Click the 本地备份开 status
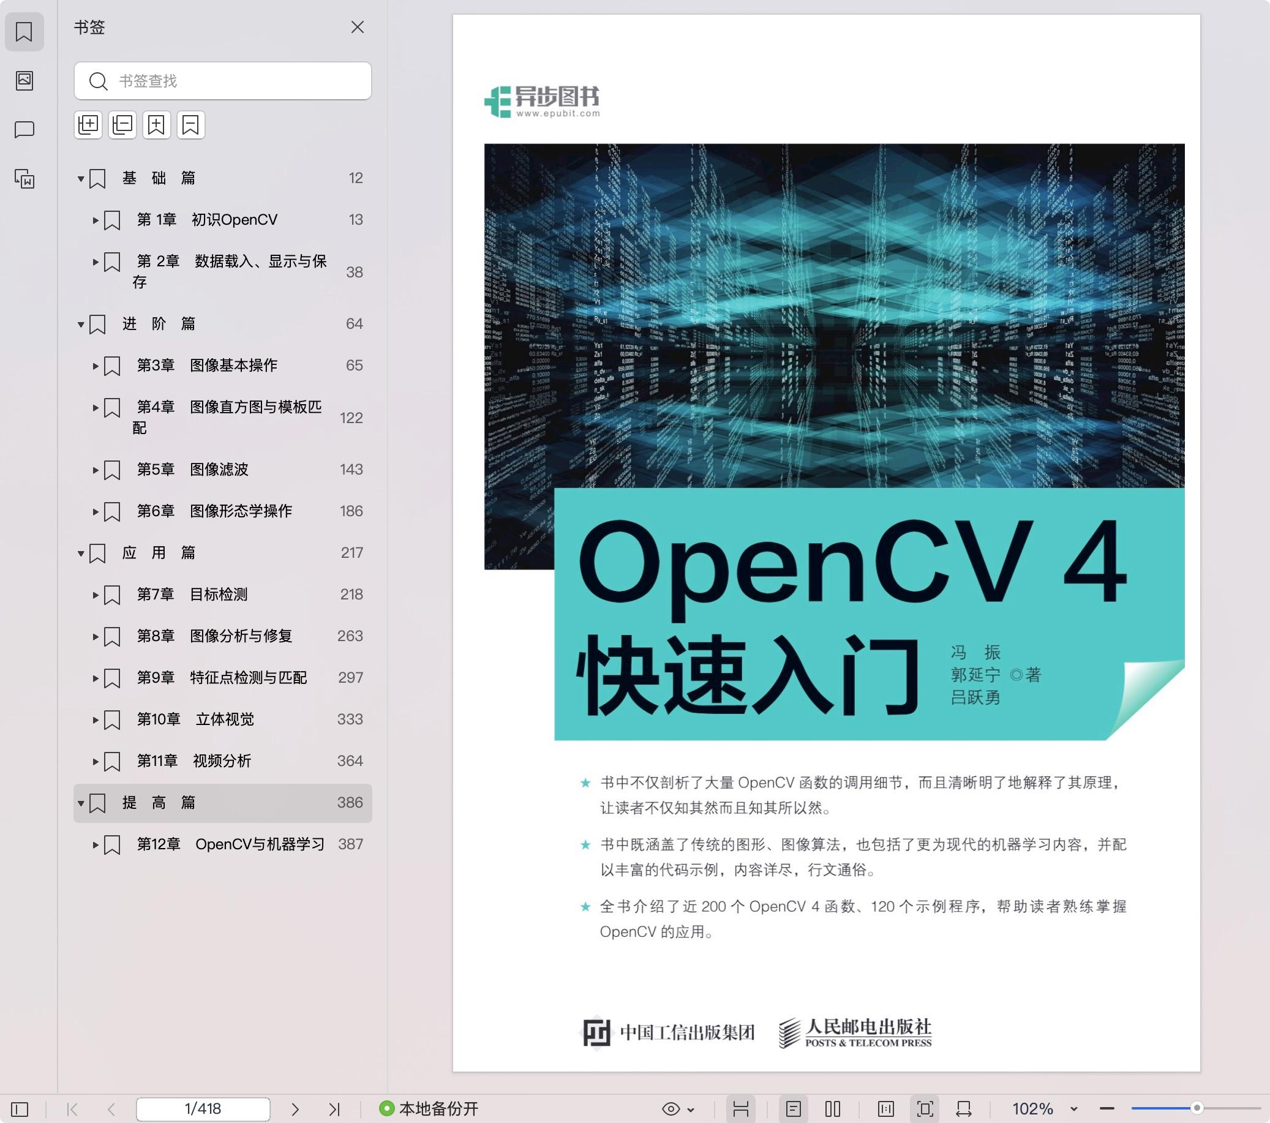The height and width of the screenshot is (1123, 1270). [x=429, y=1109]
